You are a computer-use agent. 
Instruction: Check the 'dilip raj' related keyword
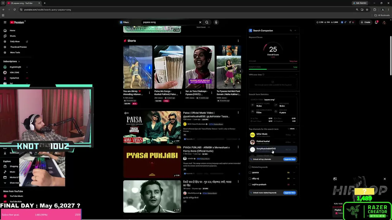[250, 178]
